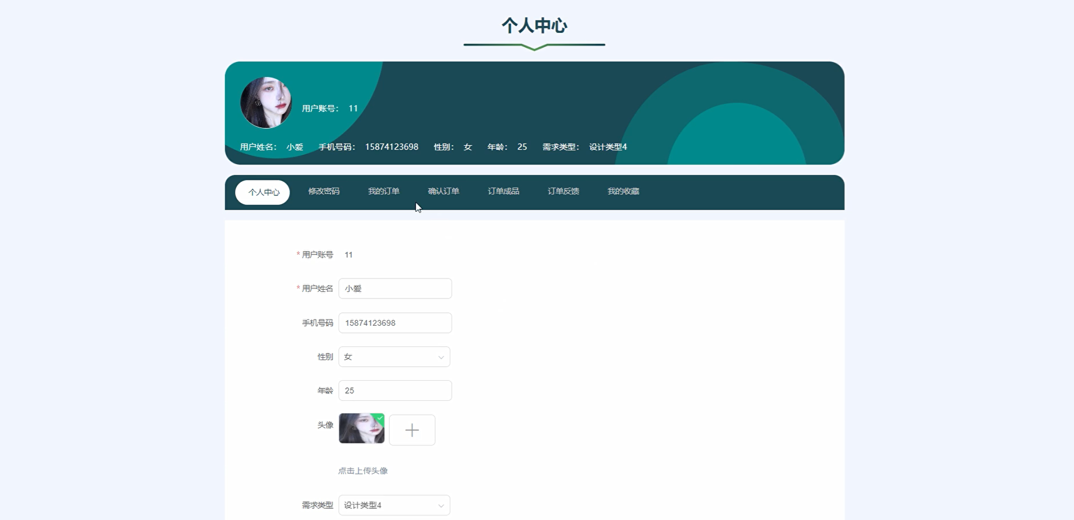1074x520 pixels.
Task: Go to the 我的收藏 tab
Action: point(623,191)
